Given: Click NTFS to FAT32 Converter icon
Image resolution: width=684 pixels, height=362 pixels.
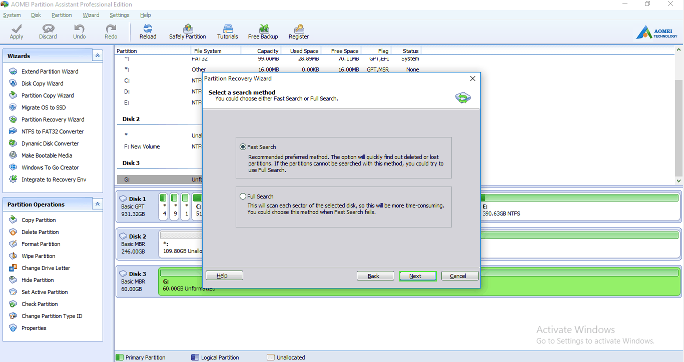Looking at the screenshot, I should [x=13, y=131].
